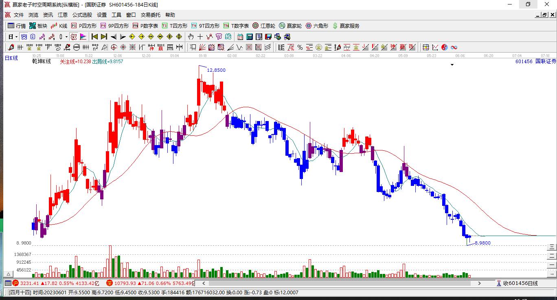This screenshot has height=300, width=557.
Task: Click the 出局线=9.8157 indicator text
Action: coord(107,62)
